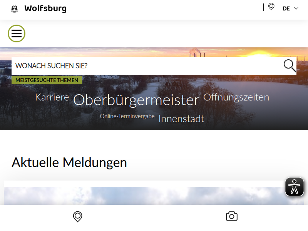Open the Karriere topic link
This screenshot has width=308, height=231.
pyautogui.click(x=52, y=97)
